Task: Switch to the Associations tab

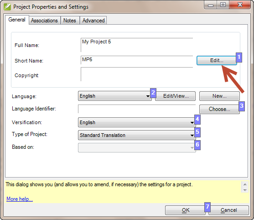Action: click(44, 21)
